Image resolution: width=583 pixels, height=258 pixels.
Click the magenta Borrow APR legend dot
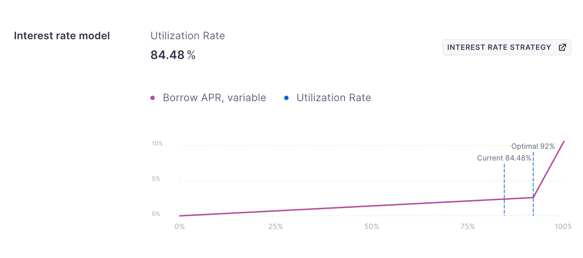[x=153, y=98]
